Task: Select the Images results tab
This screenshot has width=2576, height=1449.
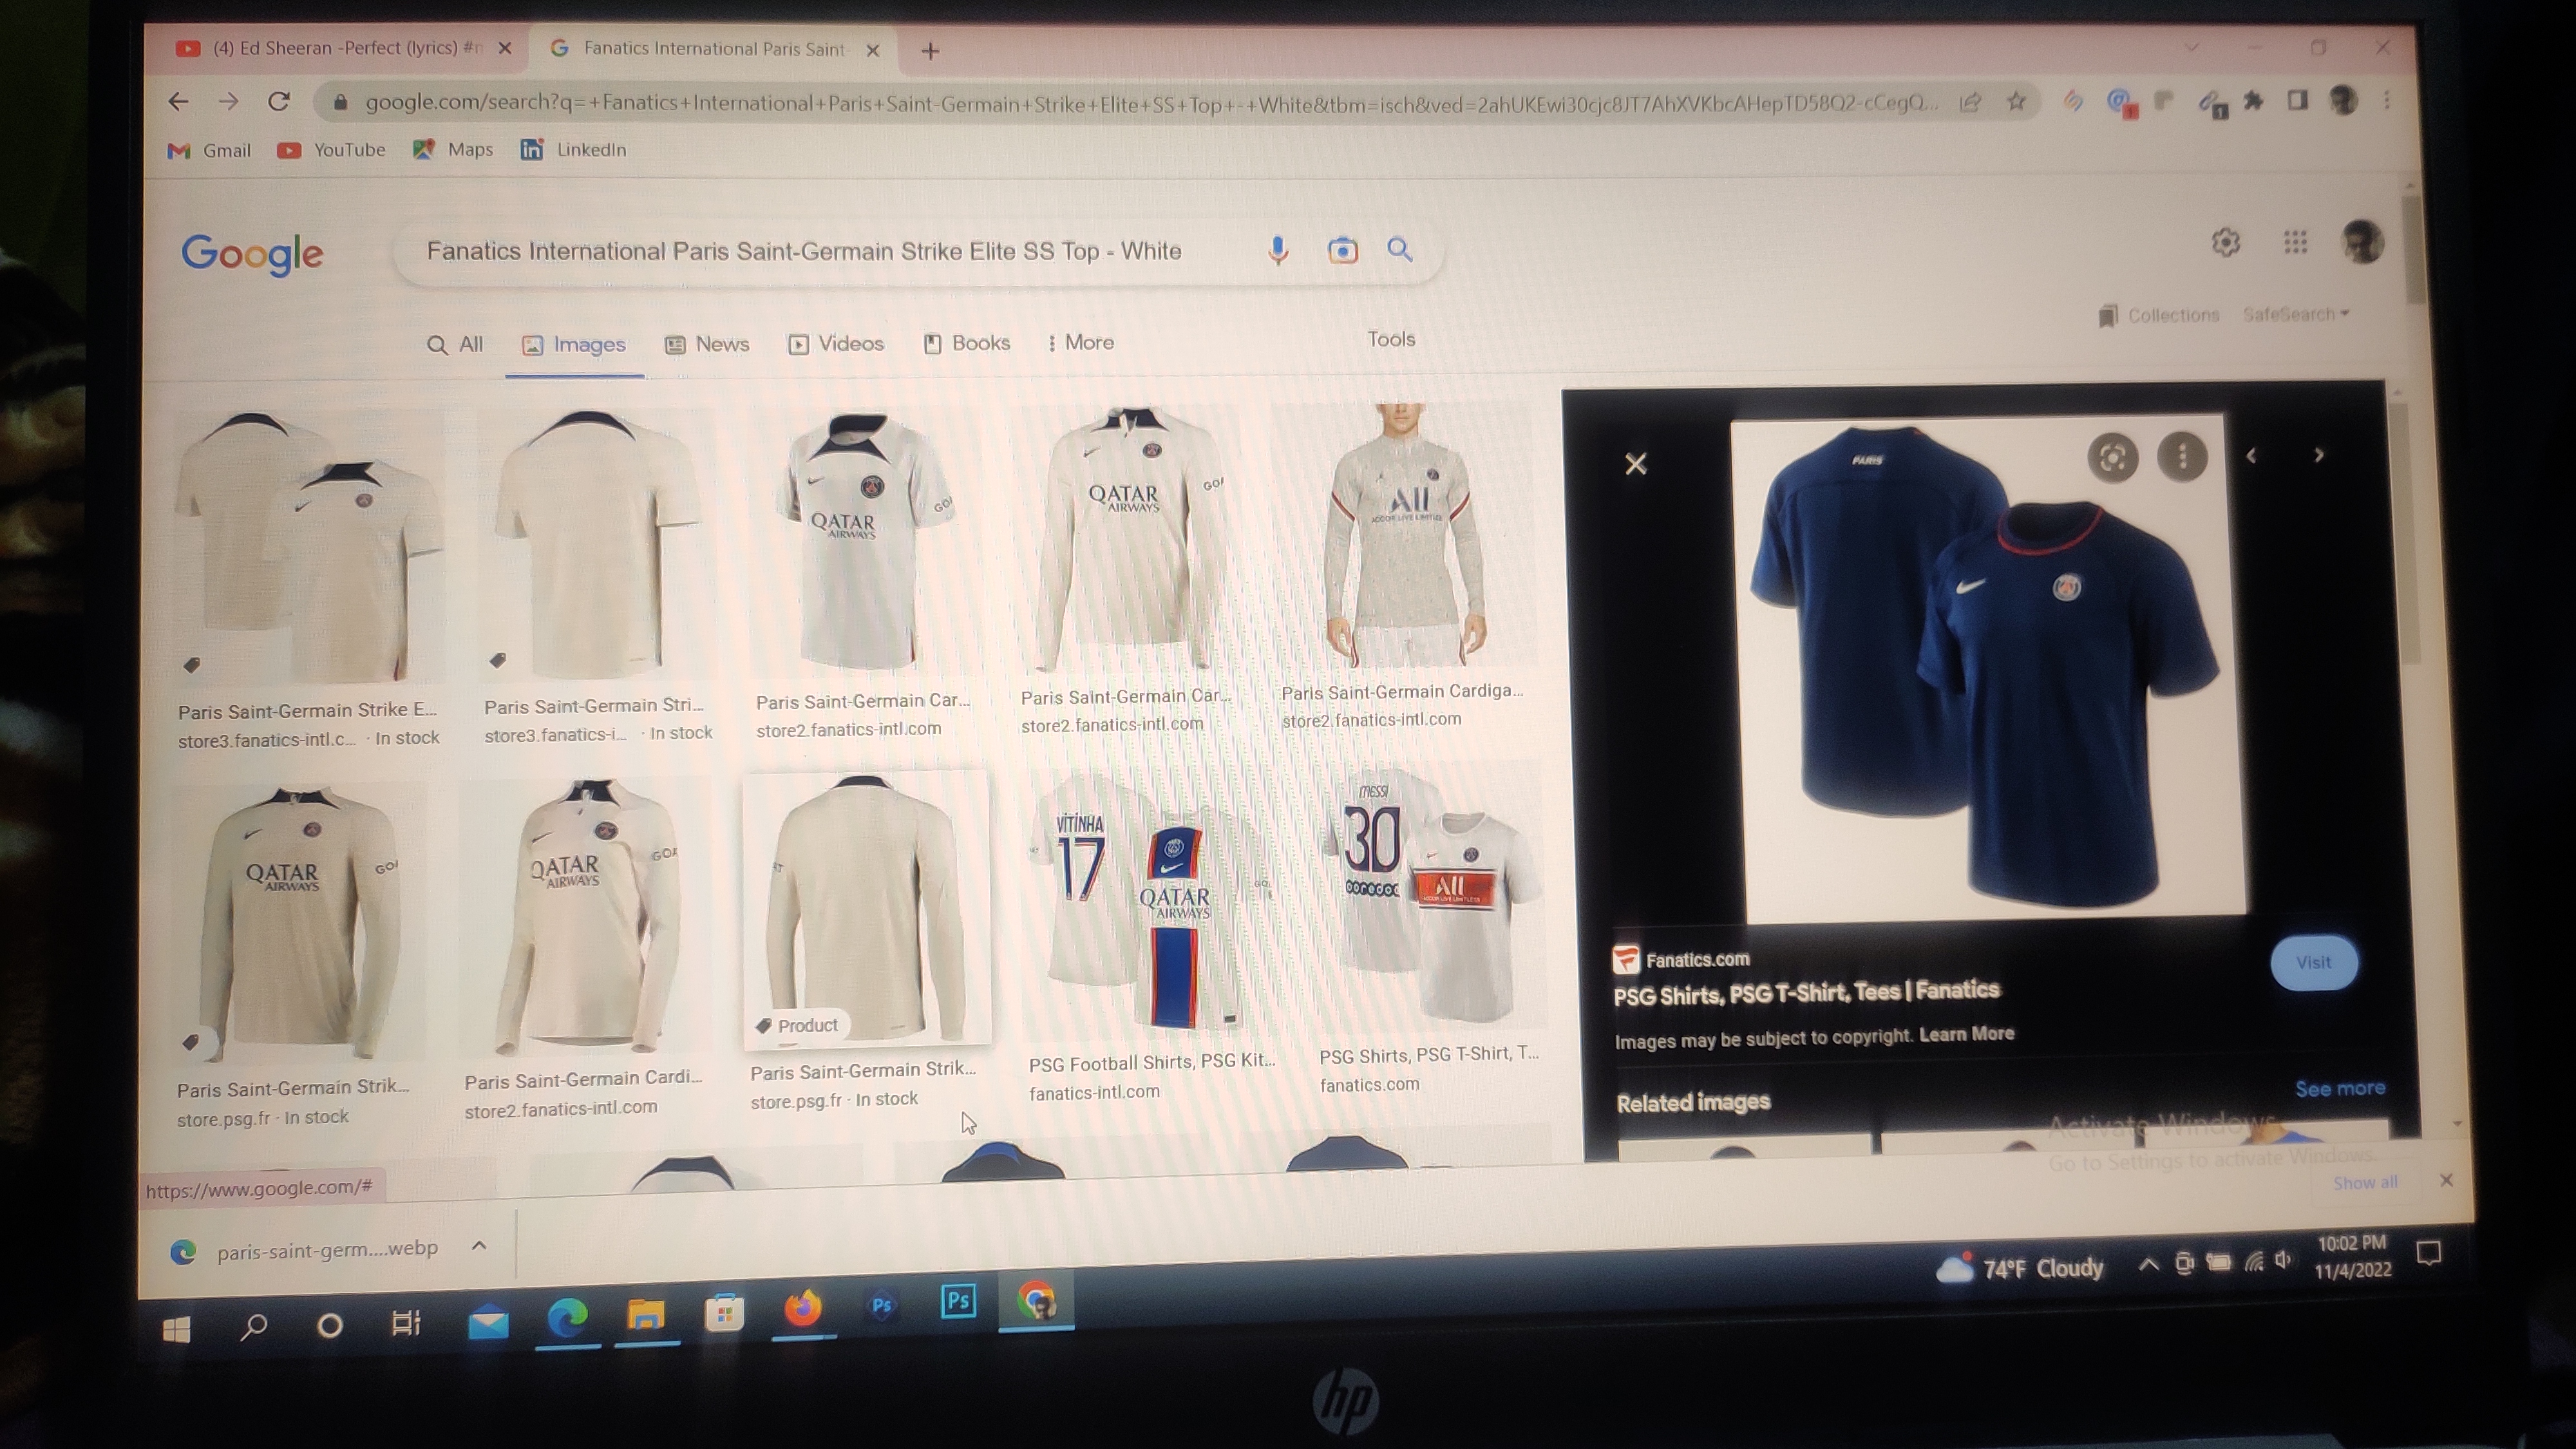Action: click(574, 345)
